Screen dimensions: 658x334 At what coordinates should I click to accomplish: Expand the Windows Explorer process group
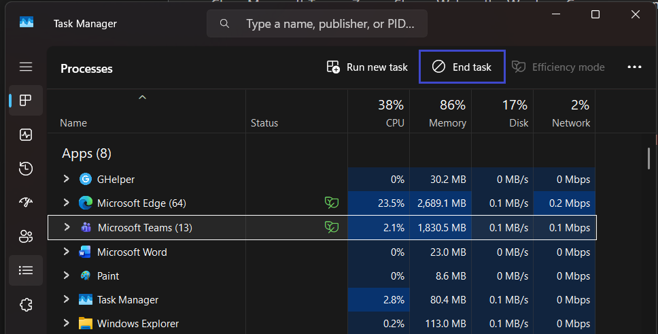(x=66, y=324)
